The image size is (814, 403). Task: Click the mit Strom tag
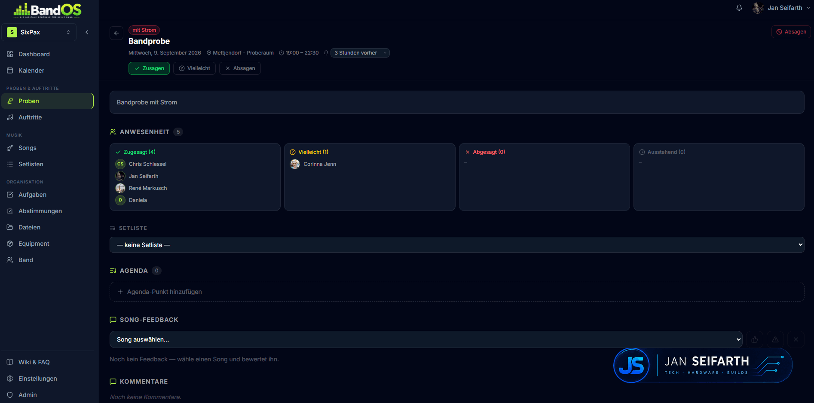(x=144, y=30)
